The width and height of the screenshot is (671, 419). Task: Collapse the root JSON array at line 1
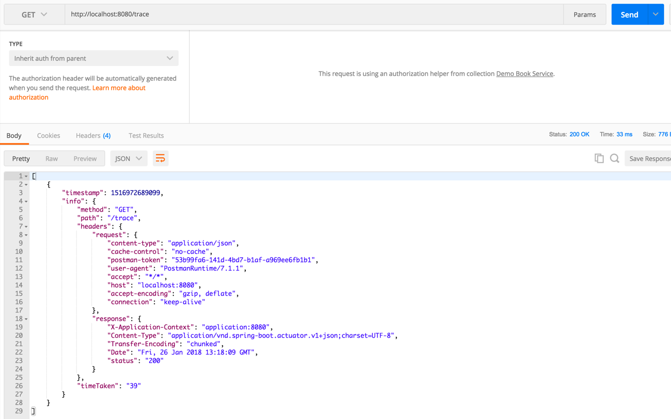[25, 175]
